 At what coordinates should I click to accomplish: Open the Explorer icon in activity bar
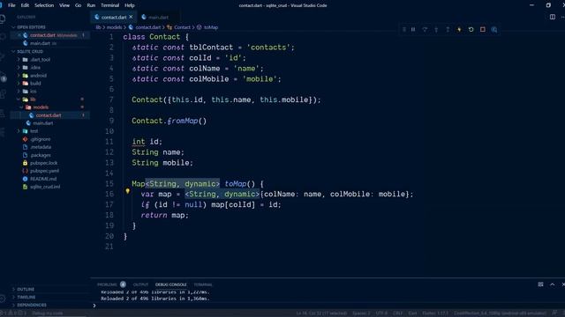[x=3, y=19]
